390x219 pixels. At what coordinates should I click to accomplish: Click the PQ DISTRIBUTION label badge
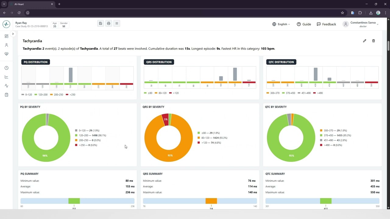pos(36,62)
